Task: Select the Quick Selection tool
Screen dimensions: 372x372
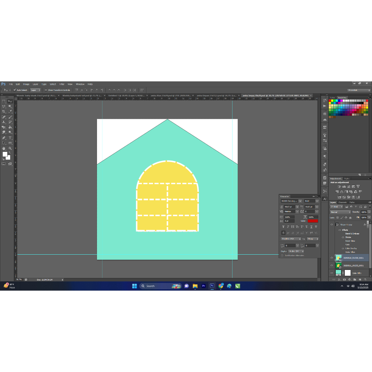Action: coord(10,106)
